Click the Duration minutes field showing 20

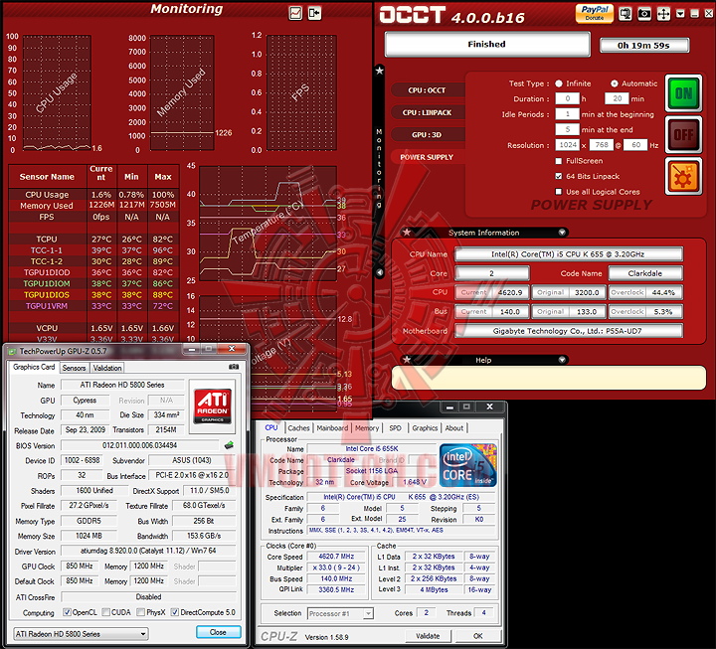[x=618, y=98]
